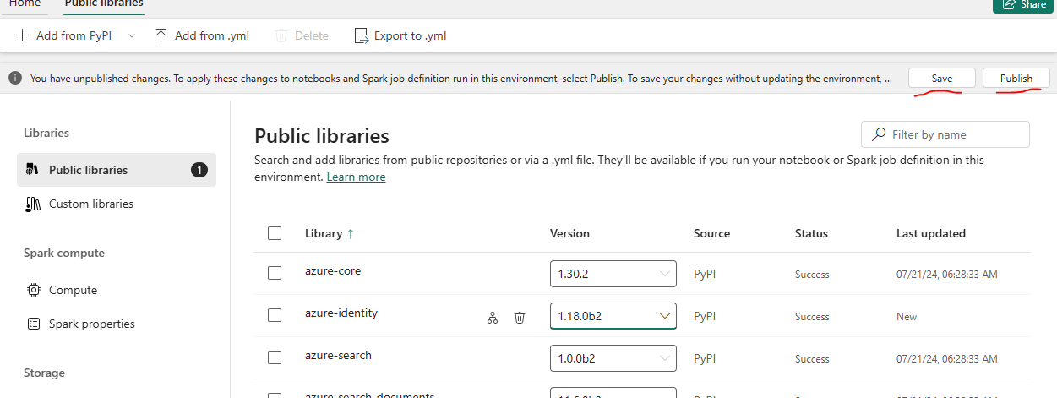Image resolution: width=1057 pixels, height=398 pixels.
Task: Click the Publish button
Action: tap(1016, 78)
